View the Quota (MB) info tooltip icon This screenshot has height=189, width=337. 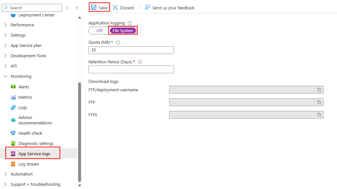118,42
